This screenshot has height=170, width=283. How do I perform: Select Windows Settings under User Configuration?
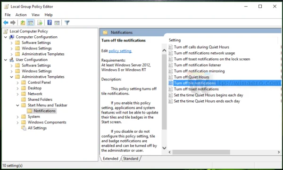pyautogui.click(x=37, y=71)
